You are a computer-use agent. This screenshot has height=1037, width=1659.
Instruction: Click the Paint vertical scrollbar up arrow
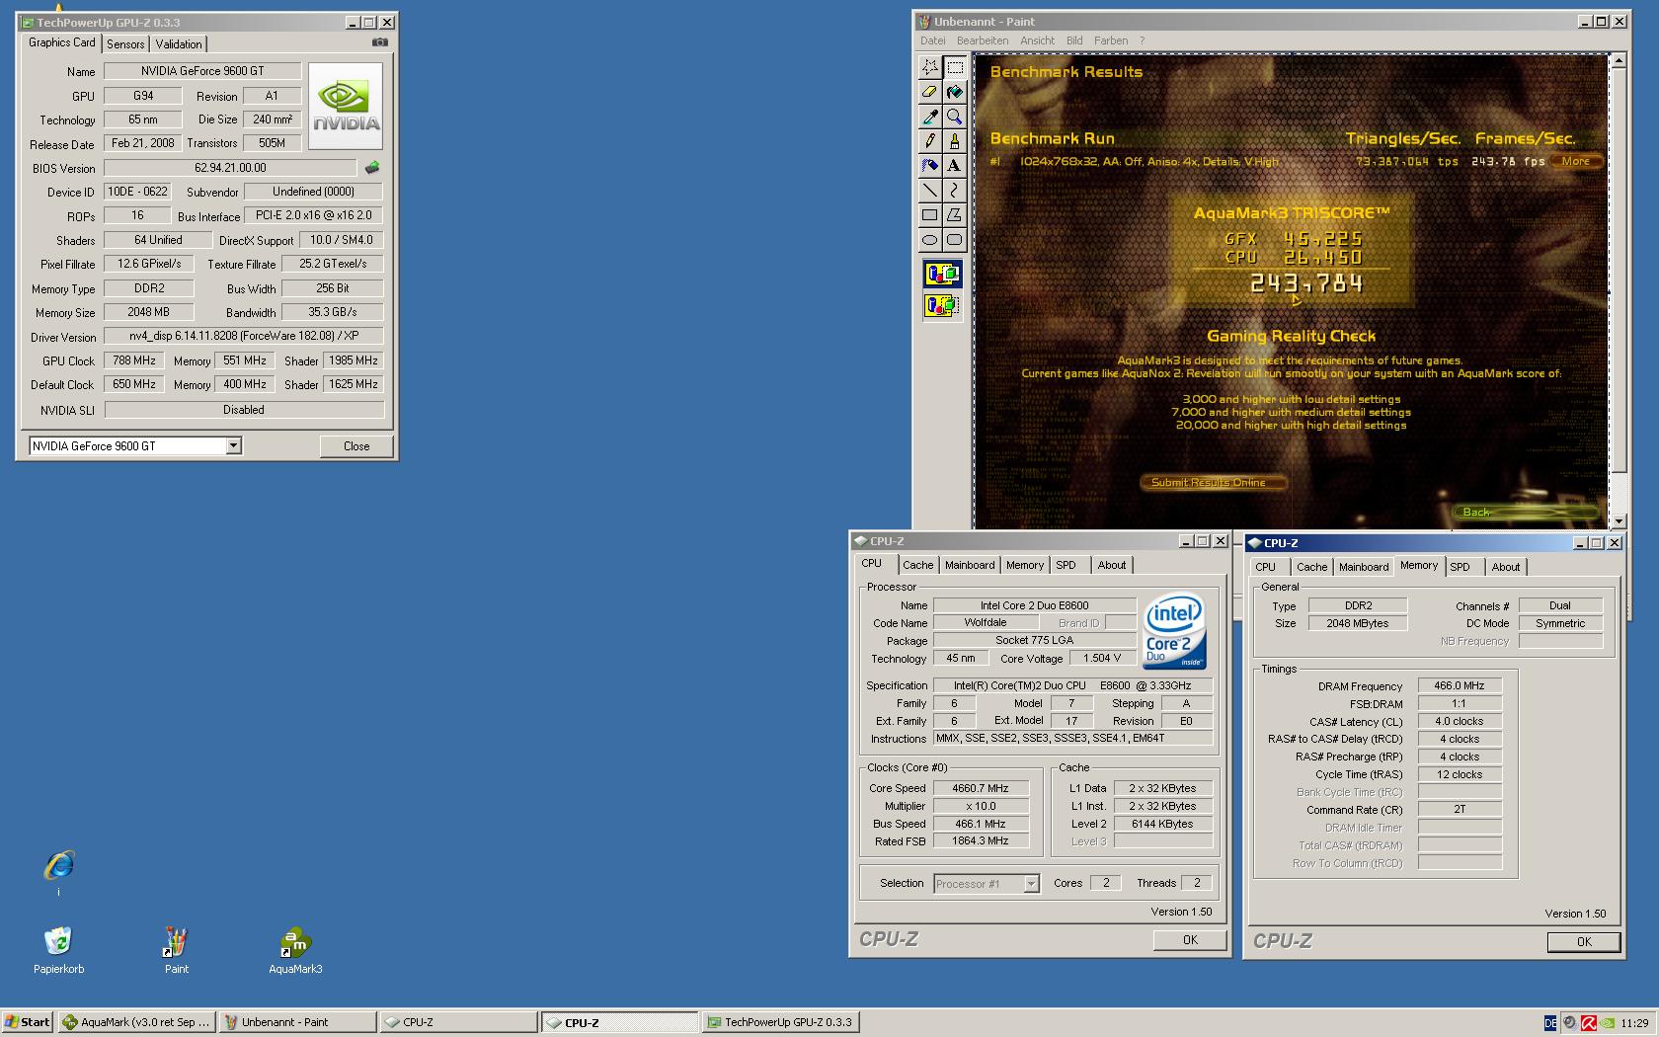coord(1618,61)
